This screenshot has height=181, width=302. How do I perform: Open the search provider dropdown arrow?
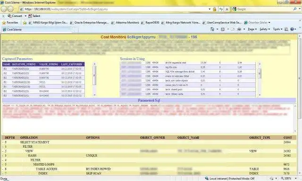click(300, 9)
